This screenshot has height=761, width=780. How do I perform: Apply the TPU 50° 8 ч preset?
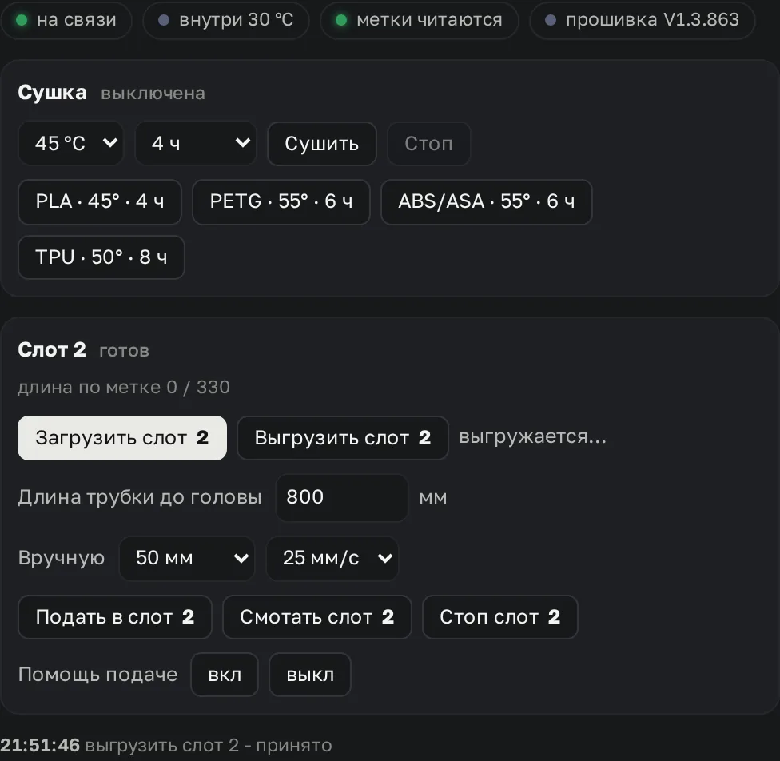tap(101, 257)
